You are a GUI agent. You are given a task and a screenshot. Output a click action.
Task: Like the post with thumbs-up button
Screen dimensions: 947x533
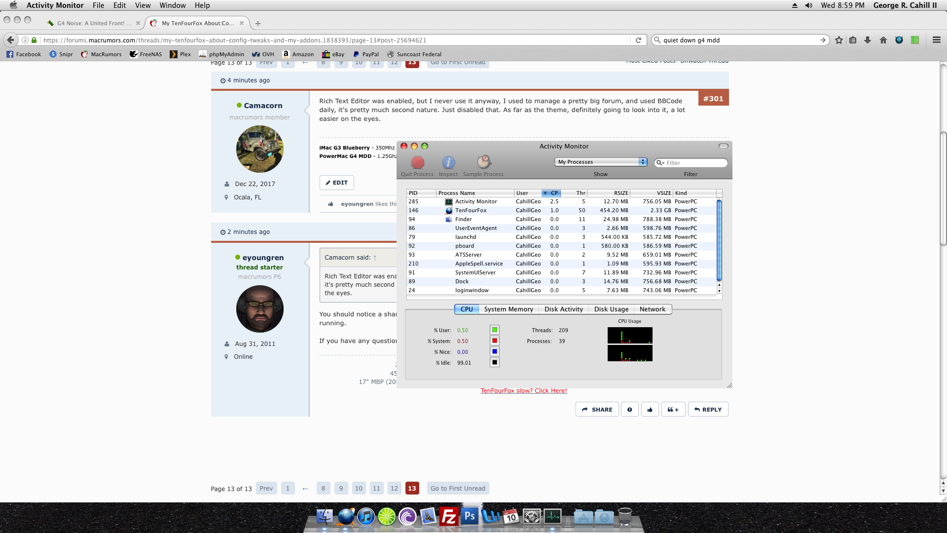pyautogui.click(x=650, y=410)
